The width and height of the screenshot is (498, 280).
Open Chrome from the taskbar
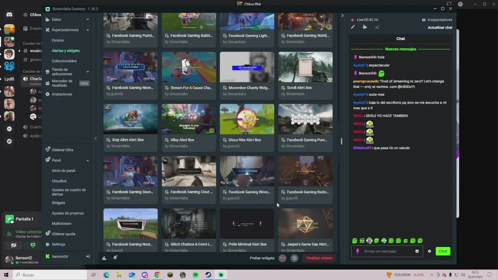point(157,275)
